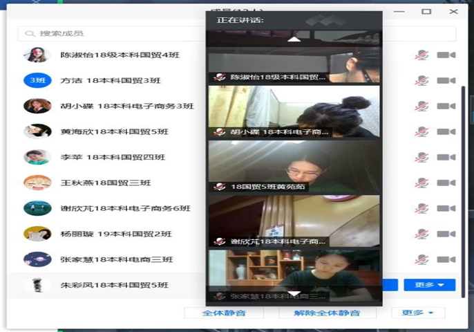Toggle microphone for 谢欣芃18本科电子商务6班
This screenshot has width=474, height=332.
pos(421,208)
